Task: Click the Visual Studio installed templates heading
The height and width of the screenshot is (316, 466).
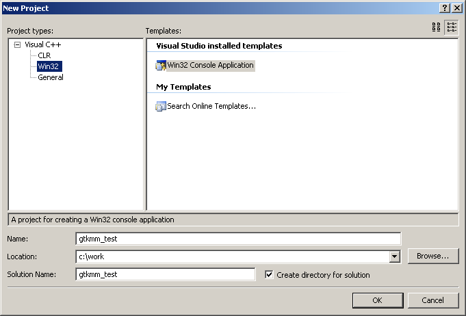Action: coord(219,46)
